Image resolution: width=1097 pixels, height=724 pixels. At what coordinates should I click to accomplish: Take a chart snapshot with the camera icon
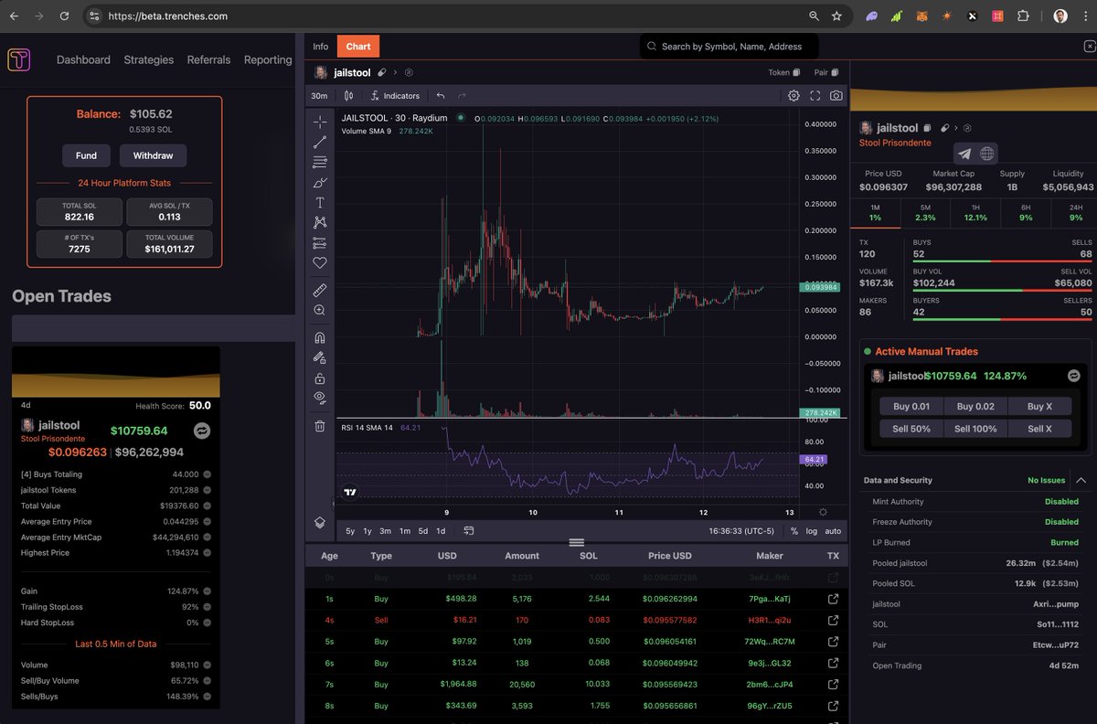coord(836,95)
